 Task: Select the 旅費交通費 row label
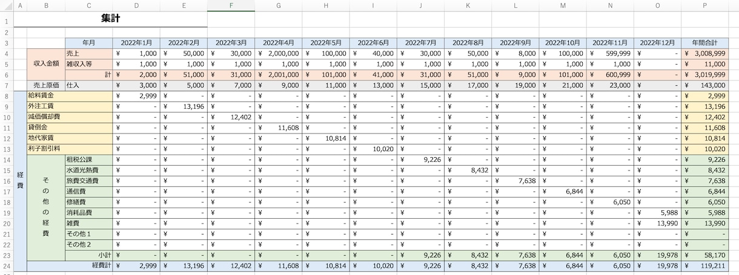89,181
